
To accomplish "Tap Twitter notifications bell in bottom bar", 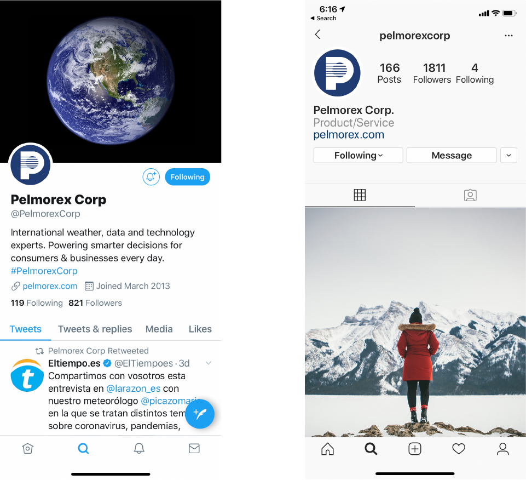I will [x=139, y=448].
